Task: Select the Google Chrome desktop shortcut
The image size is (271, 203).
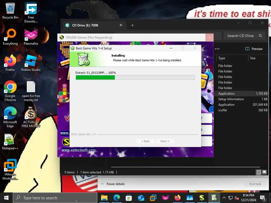Action: point(10,91)
